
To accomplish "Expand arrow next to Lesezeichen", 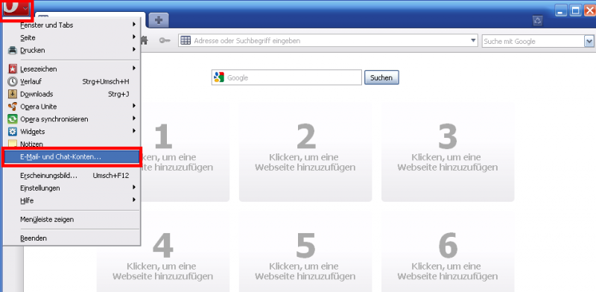I will (x=134, y=69).
